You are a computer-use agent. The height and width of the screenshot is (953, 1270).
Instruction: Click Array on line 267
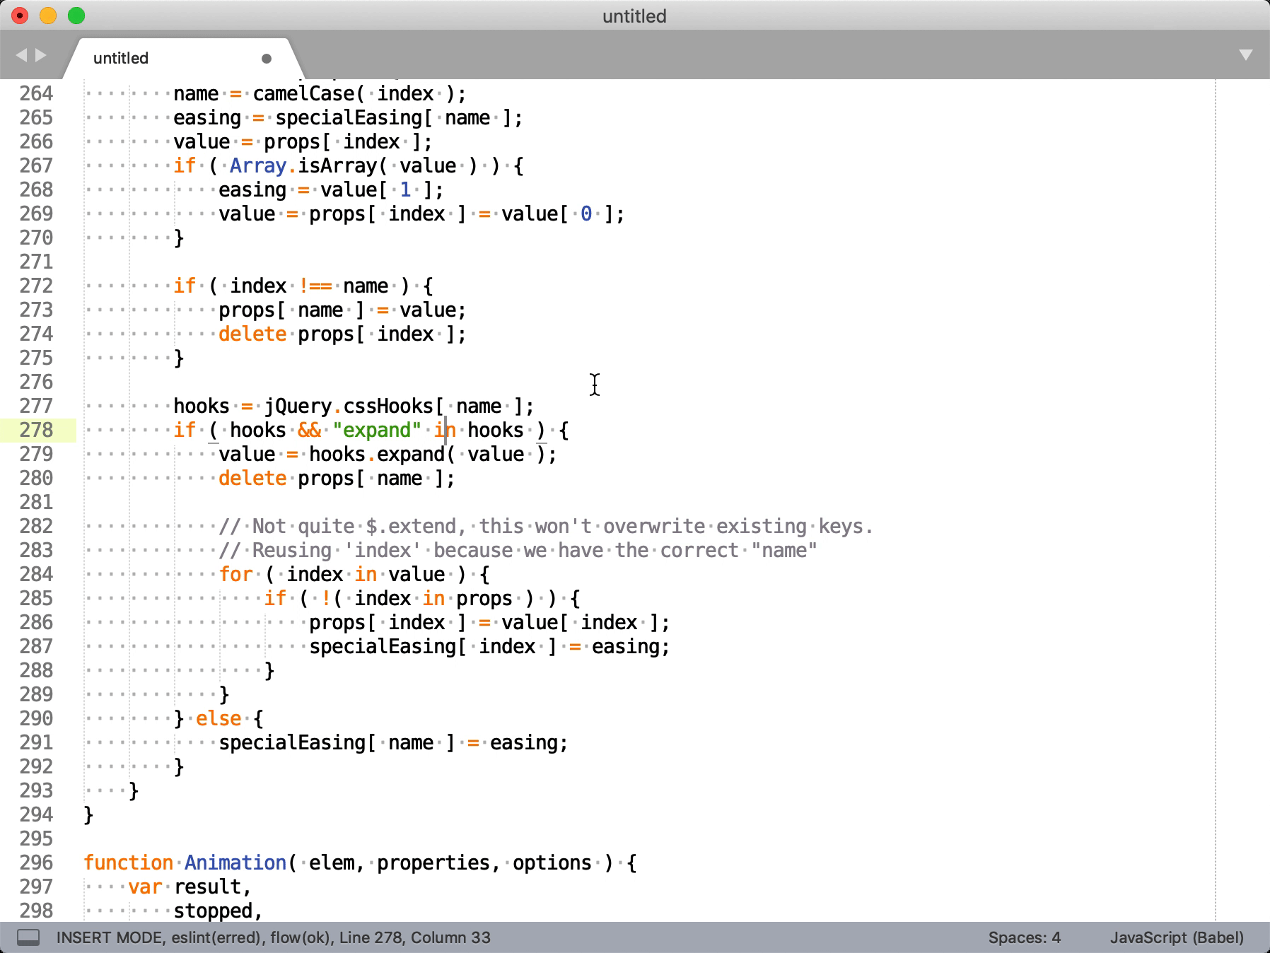tap(258, 165)
